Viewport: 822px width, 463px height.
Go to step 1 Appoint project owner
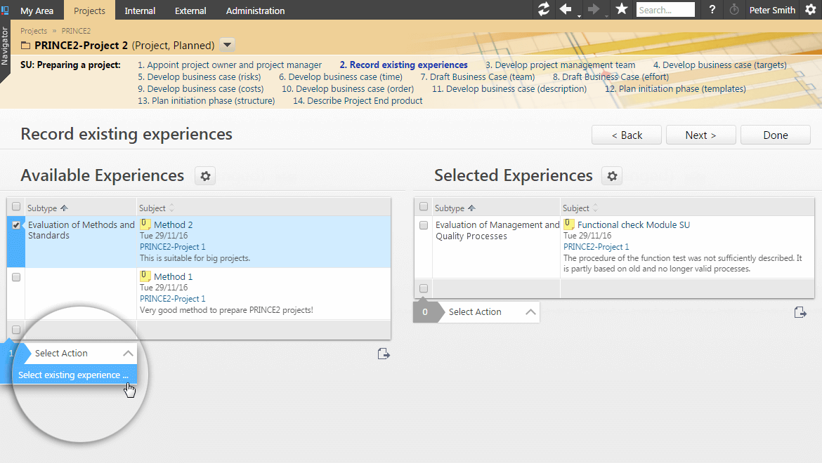coord(230,65)
